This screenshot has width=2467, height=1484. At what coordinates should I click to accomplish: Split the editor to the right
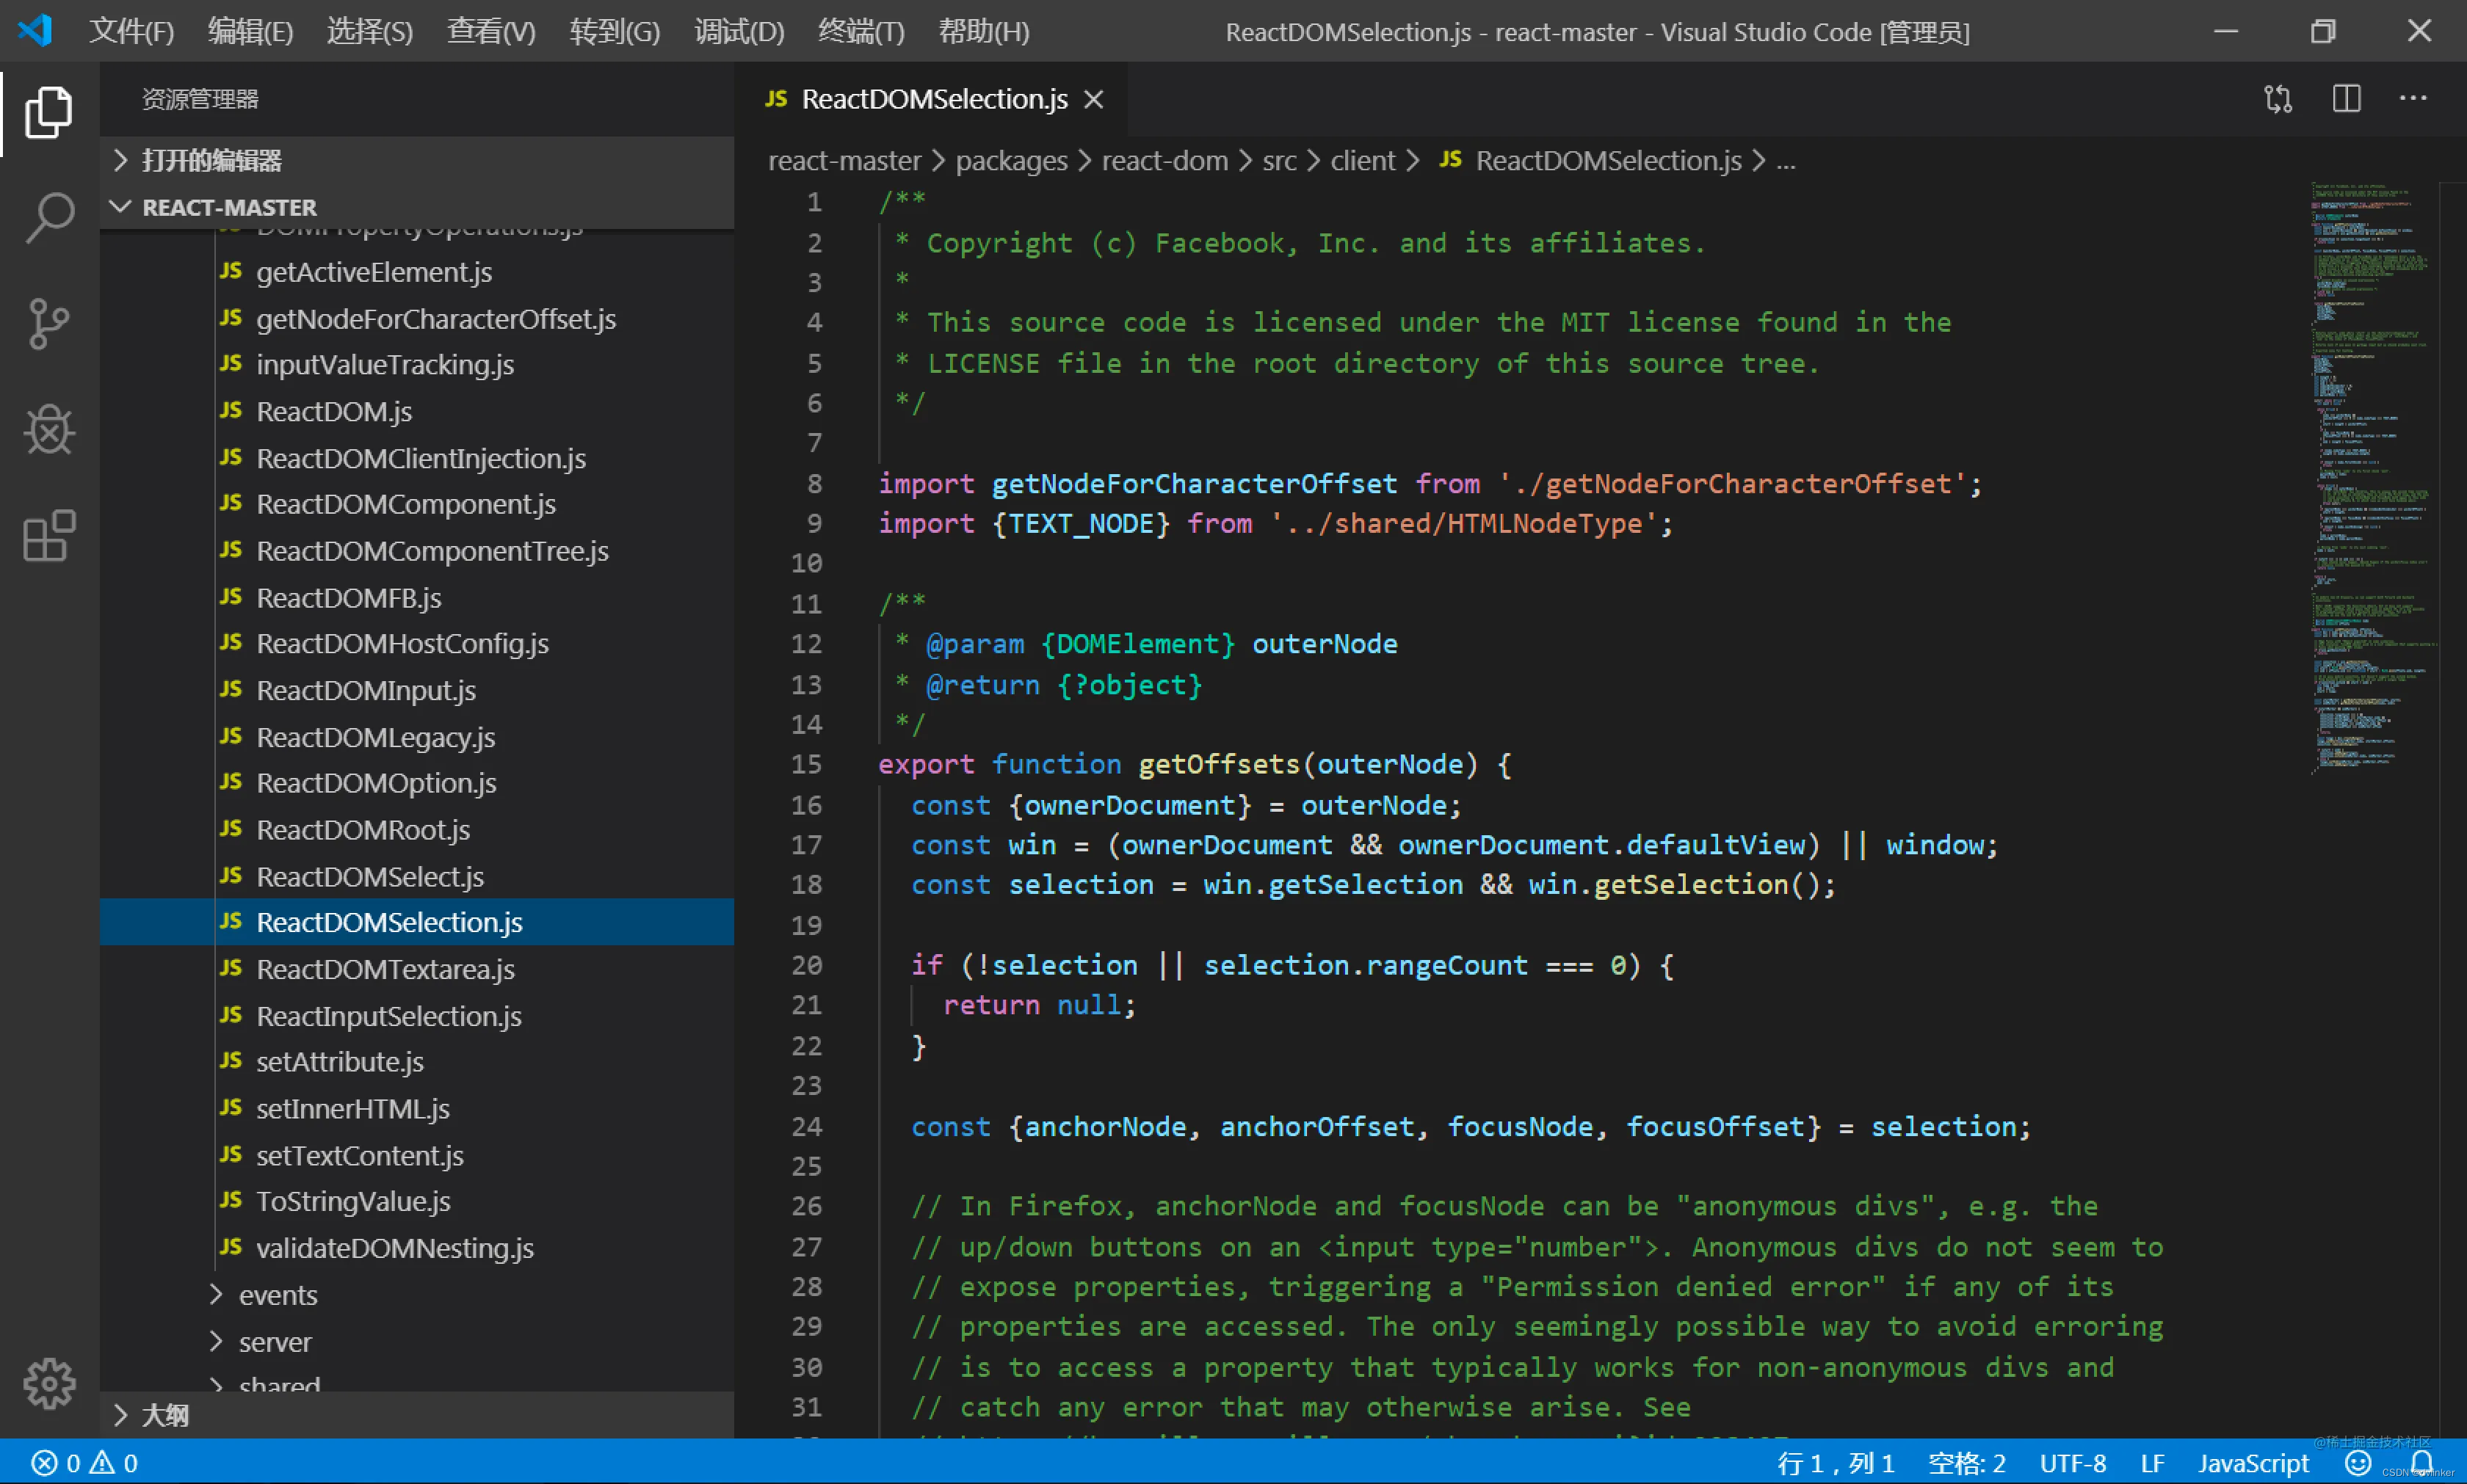(x=2346, y=99)
